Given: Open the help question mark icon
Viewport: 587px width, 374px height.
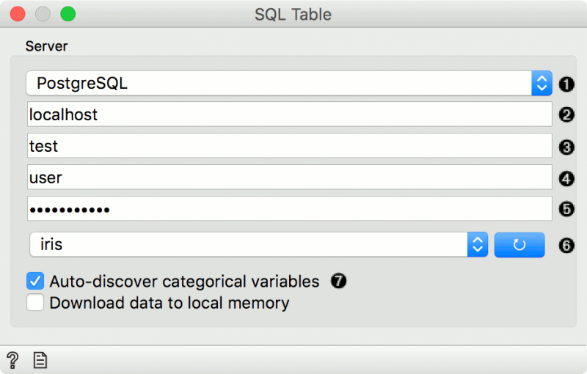Looking at the screenshot, I should [12, 359].
